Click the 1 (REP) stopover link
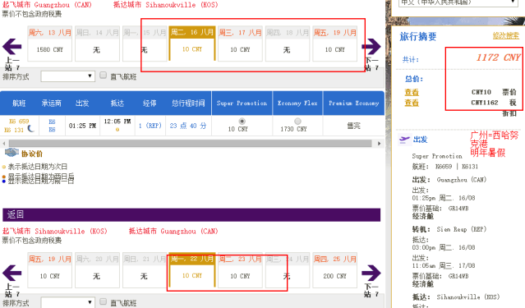Viewport: 525px width, 308px height. coord(150,126)
